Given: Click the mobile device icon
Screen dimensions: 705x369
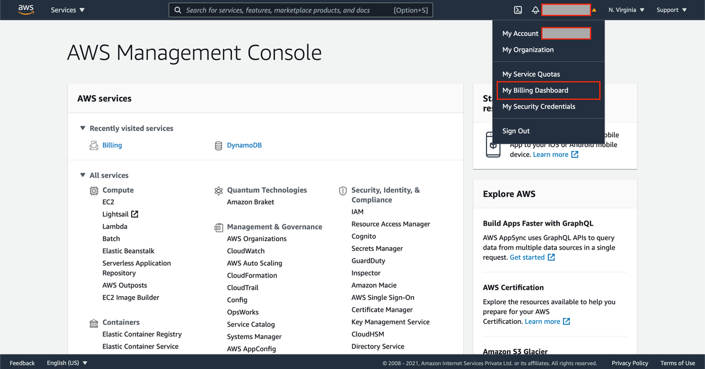Looking at the screenshot, I should click(493, 145).
